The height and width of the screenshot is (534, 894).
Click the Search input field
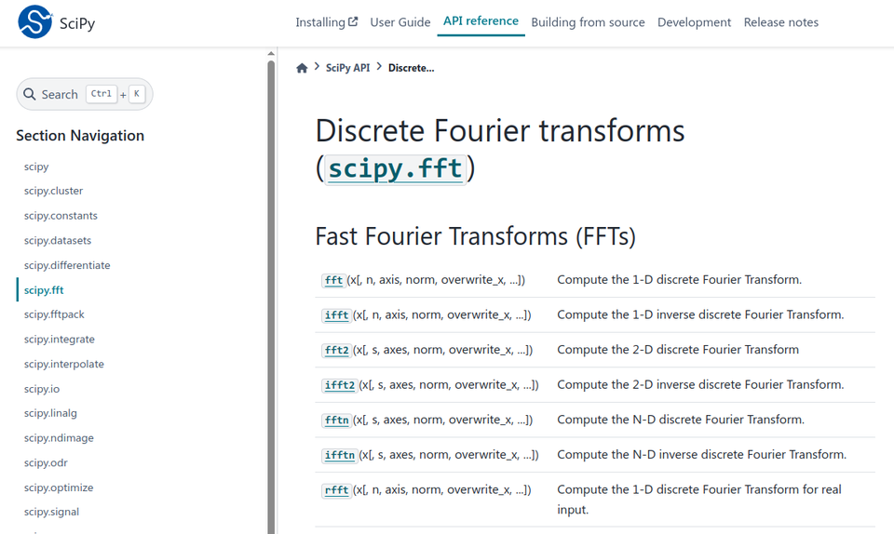84,94
